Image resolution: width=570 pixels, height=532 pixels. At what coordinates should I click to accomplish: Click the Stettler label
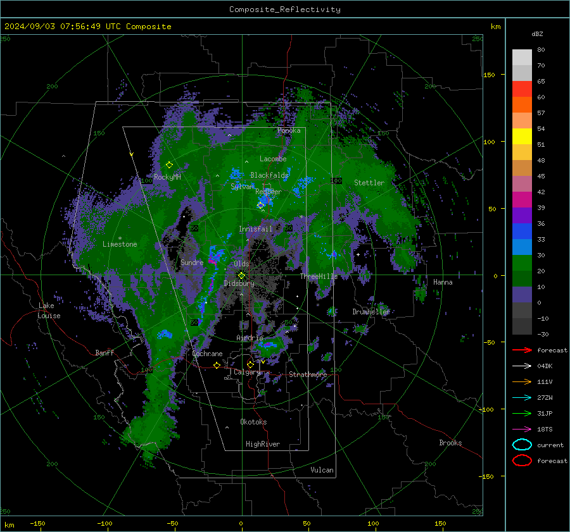tap(369, 183)
